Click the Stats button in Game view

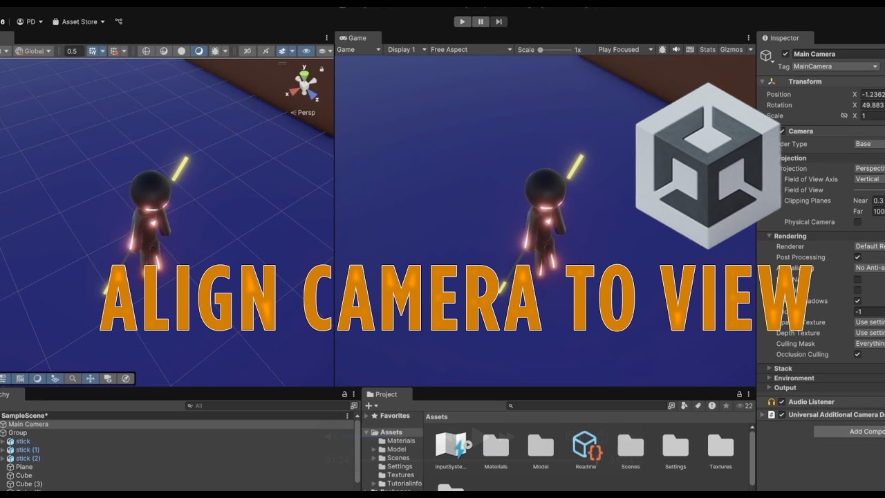707,50
